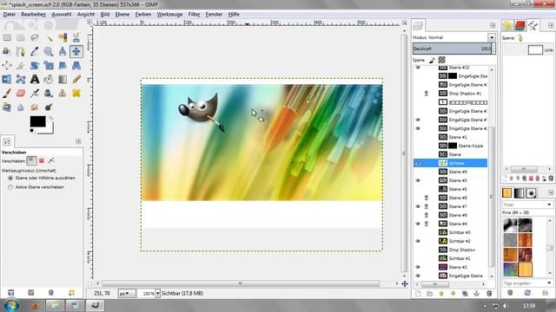Viewport: 556px width, 312px height.
Task: Select the Rotate tool
Action: (35, 66)
